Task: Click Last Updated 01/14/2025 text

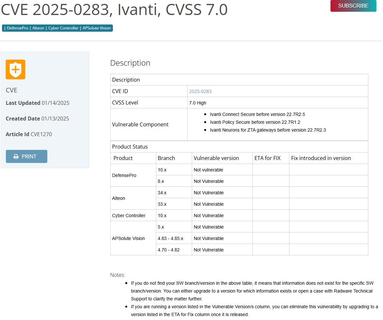Action: pos(38,103)
